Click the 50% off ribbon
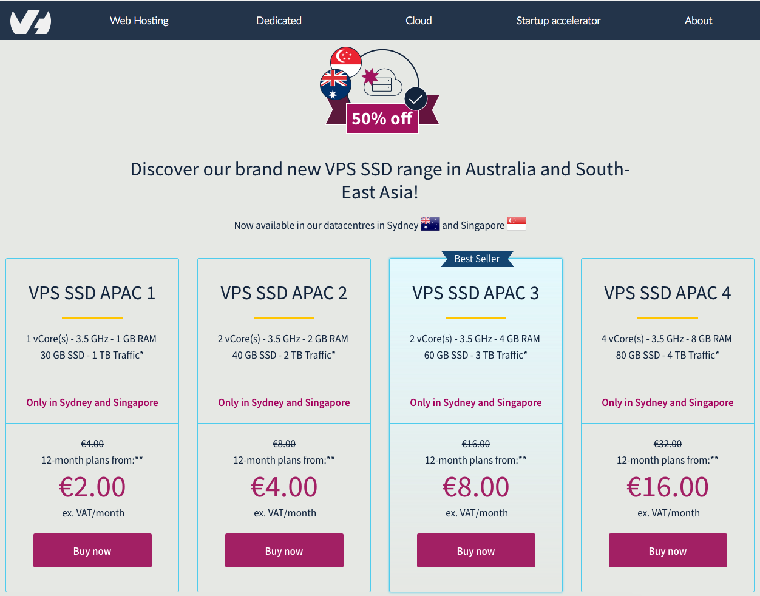Screen dimensions: 760x596 (382, 118)
